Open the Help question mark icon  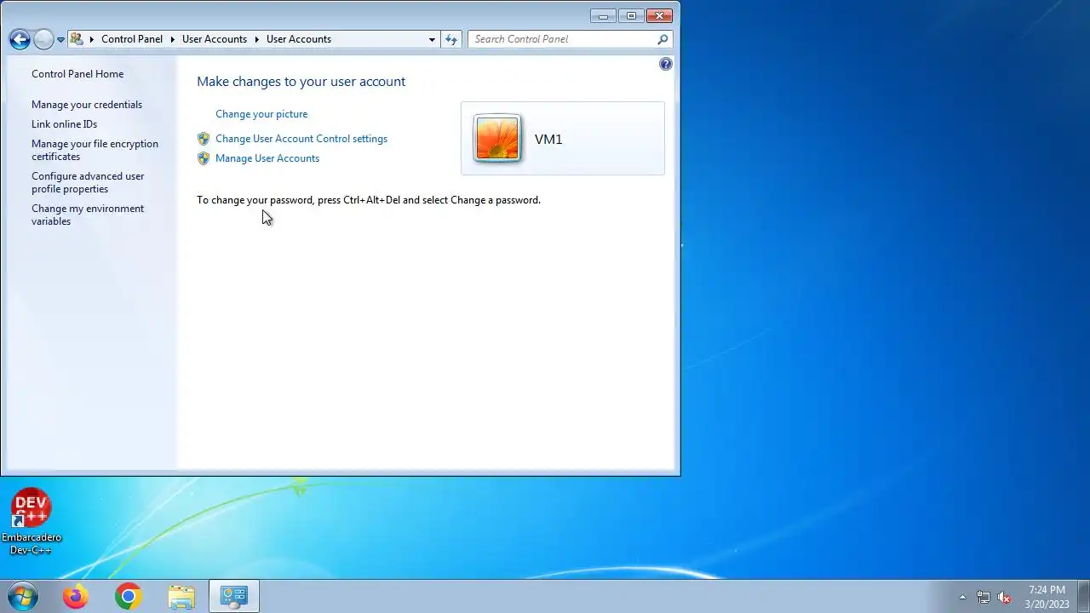click(x=666, y=64)
